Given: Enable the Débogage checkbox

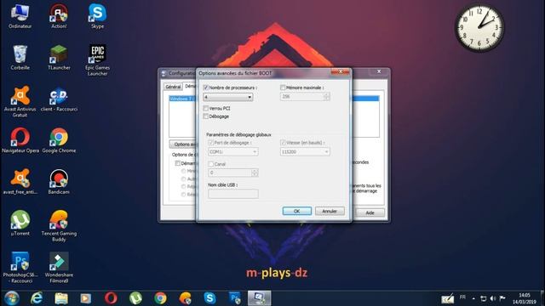Looking at the screenshot, I should pyautogui.click(x=206, y=116).
